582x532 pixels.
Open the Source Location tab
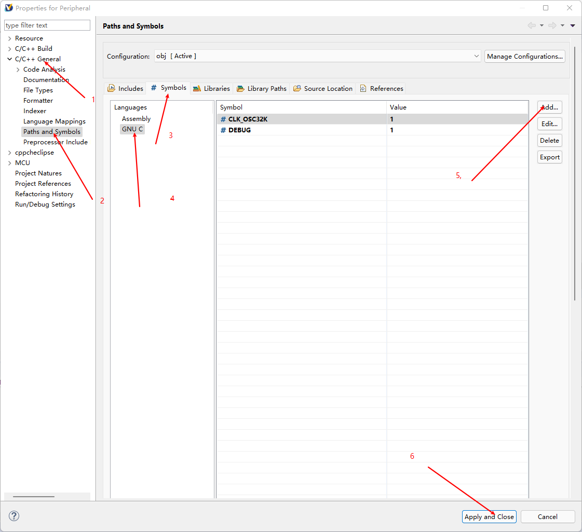(323, 89)
